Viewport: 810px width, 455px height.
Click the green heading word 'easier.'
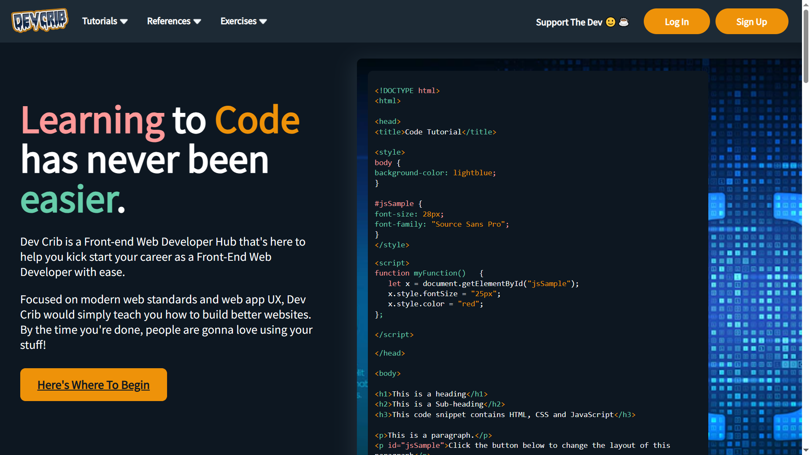(73, 199)
